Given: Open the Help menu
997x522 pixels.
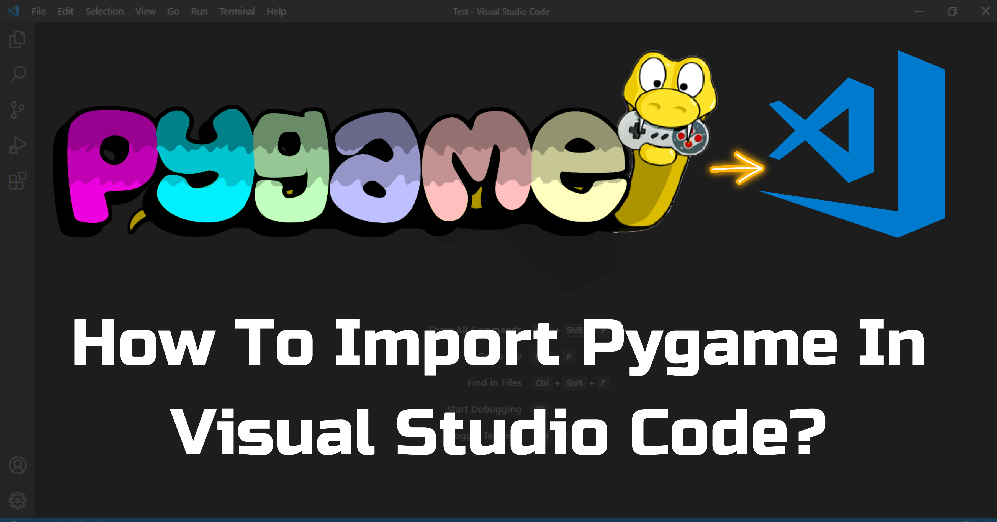Looking at the screenshot, I should point(276,11).
